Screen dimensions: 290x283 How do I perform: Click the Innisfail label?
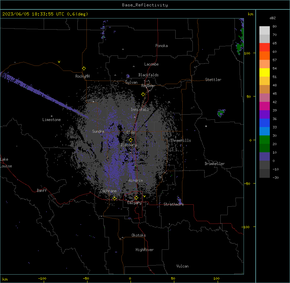point(140,110)
